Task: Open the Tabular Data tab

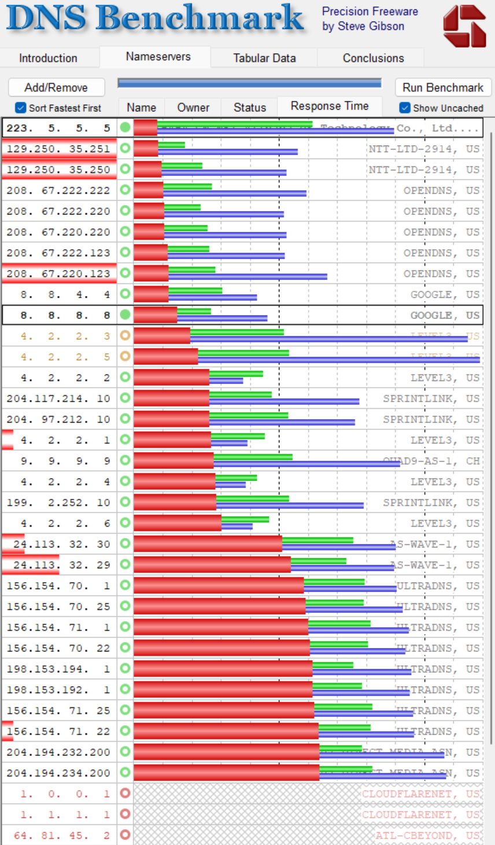Action: pos(264,58)
